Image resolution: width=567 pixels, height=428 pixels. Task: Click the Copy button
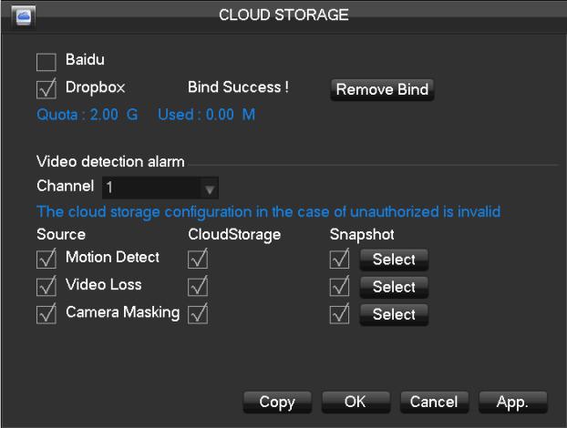pos(277,402)
